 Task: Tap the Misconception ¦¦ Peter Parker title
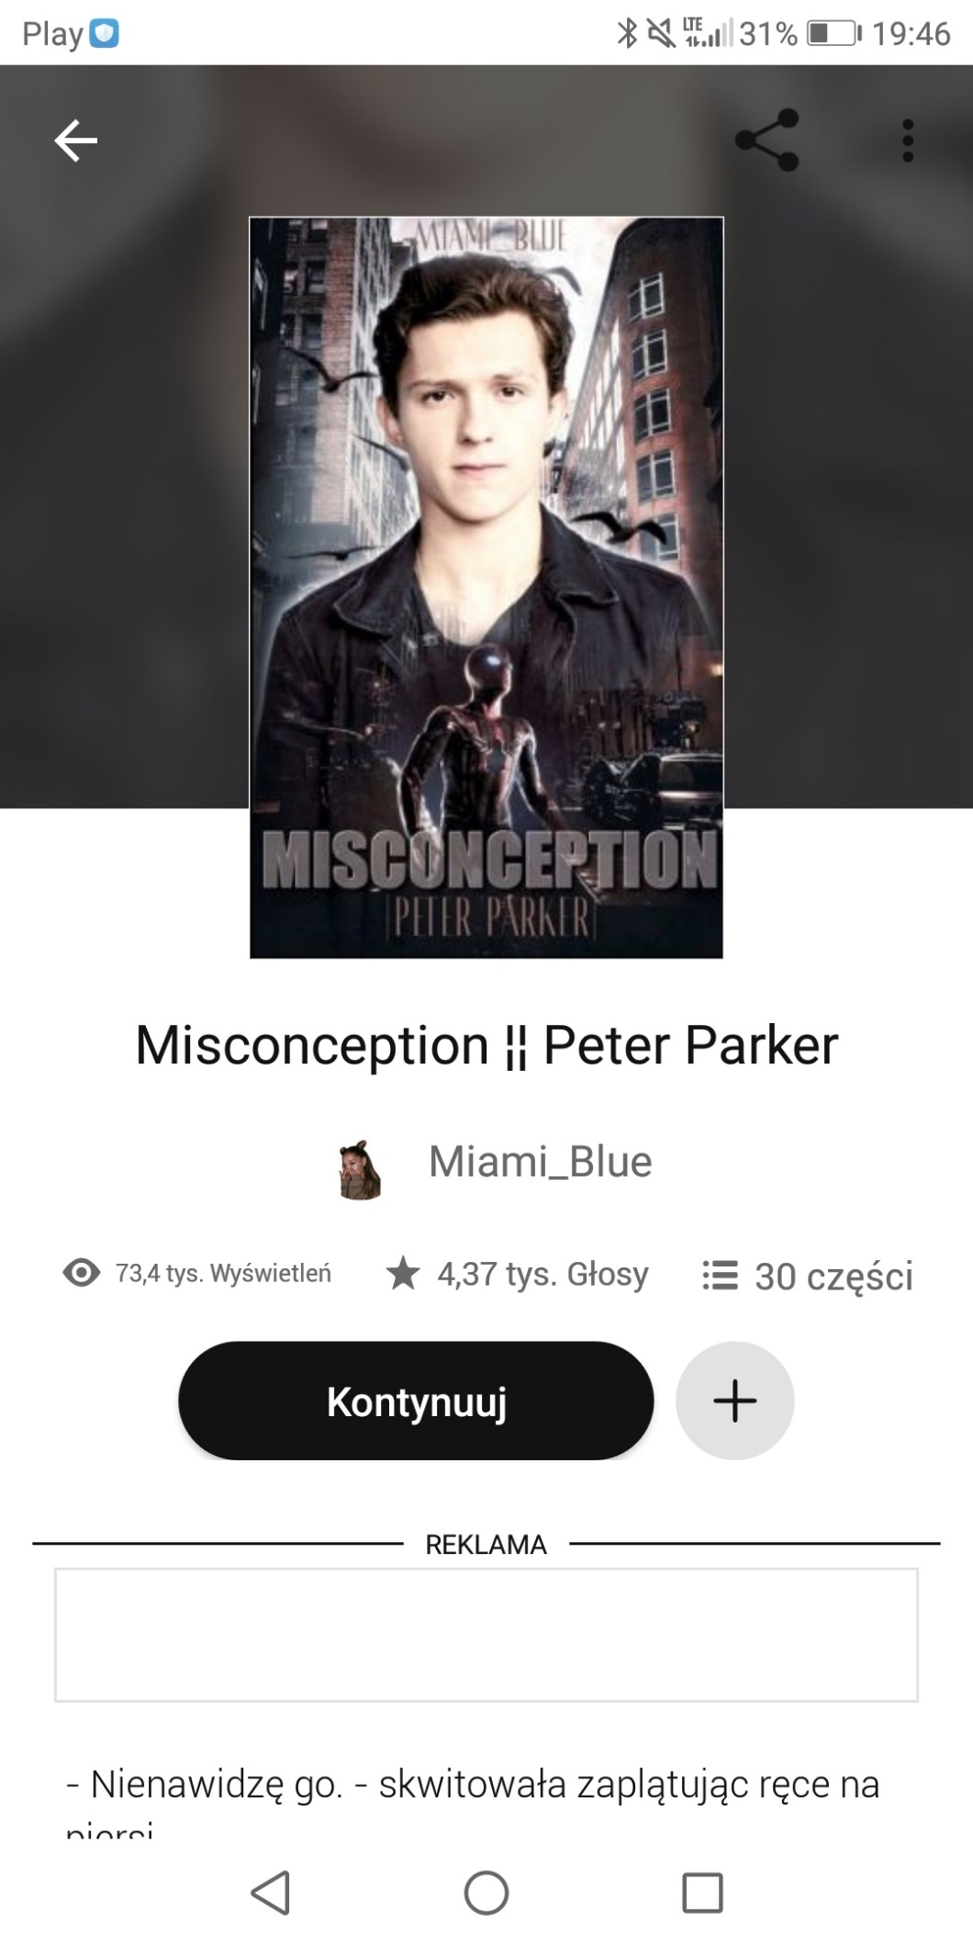pyautogui.click(x=486, y=1045)
